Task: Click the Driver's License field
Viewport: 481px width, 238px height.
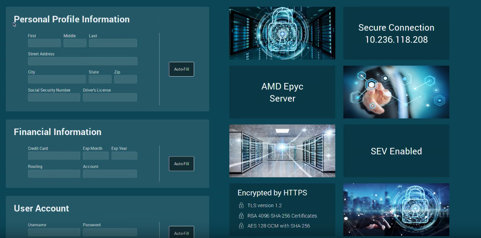Action: pyautogui.click(x=110, y=97)
